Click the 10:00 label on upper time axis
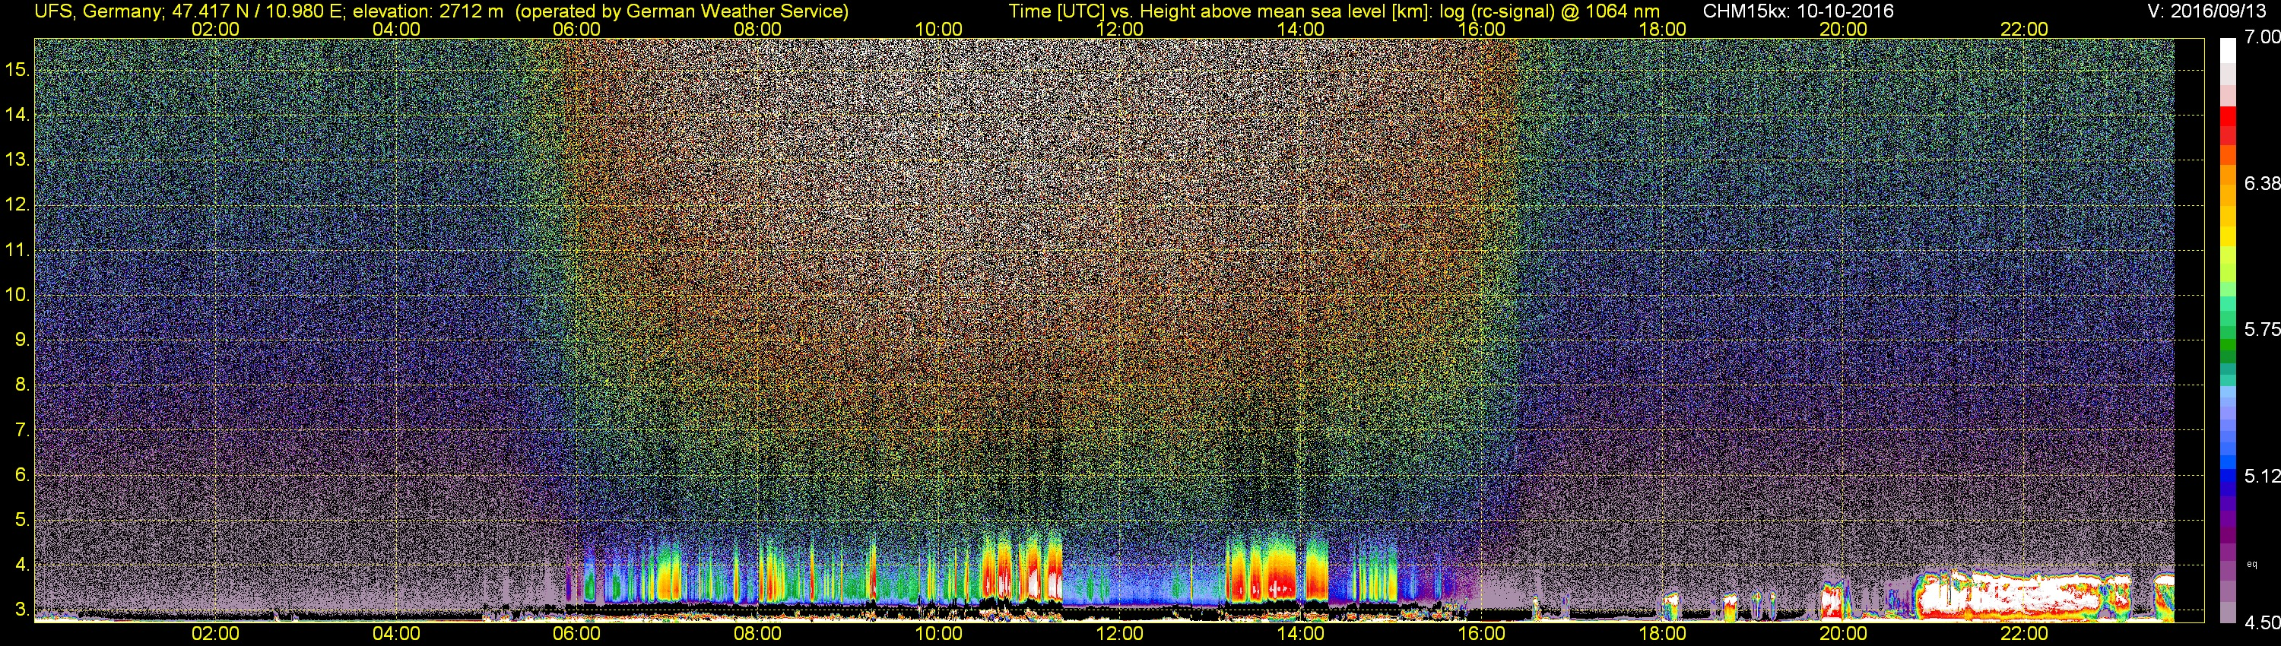The height and width of the screenshot is (646, 2281). click(x=938, y=29)
